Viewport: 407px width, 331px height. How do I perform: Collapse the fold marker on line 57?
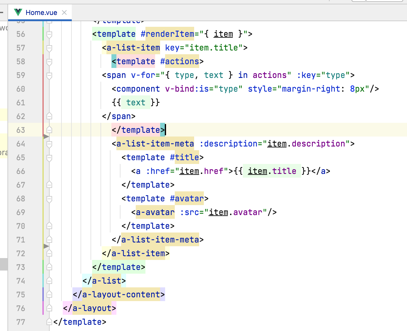(49, 48)
